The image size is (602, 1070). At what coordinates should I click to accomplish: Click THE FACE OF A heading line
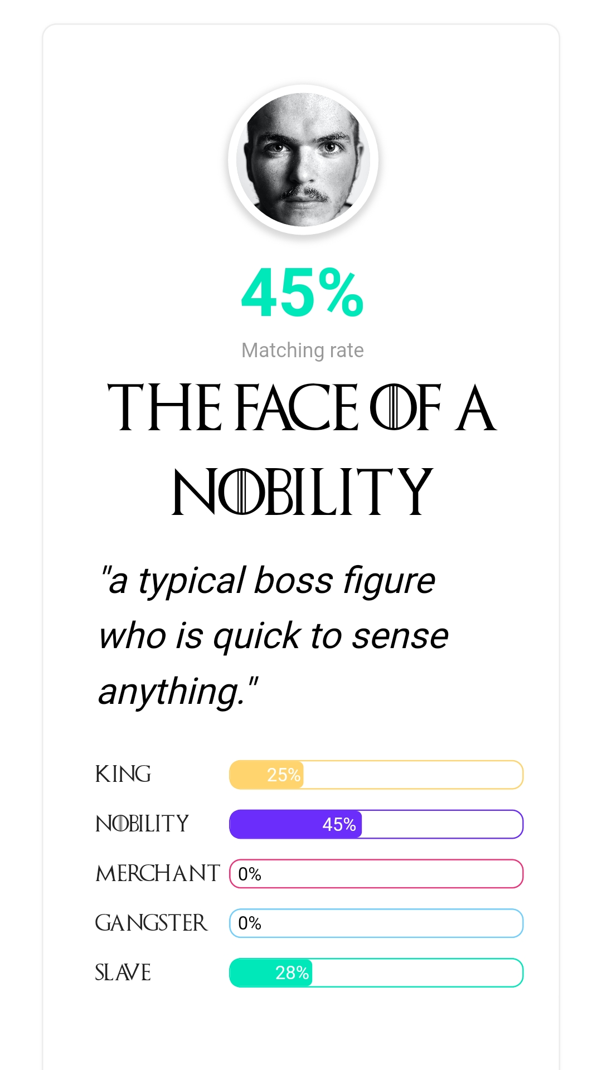[x=302, y=407]
